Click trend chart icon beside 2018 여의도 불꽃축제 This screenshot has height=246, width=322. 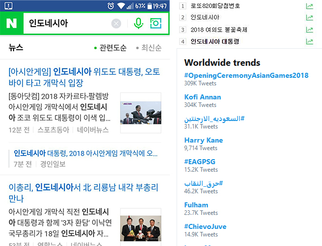(x=309, y=30)
